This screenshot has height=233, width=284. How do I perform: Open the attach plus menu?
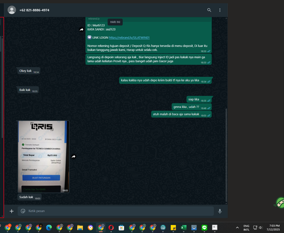pyautogui.click(x=11, y=211)
